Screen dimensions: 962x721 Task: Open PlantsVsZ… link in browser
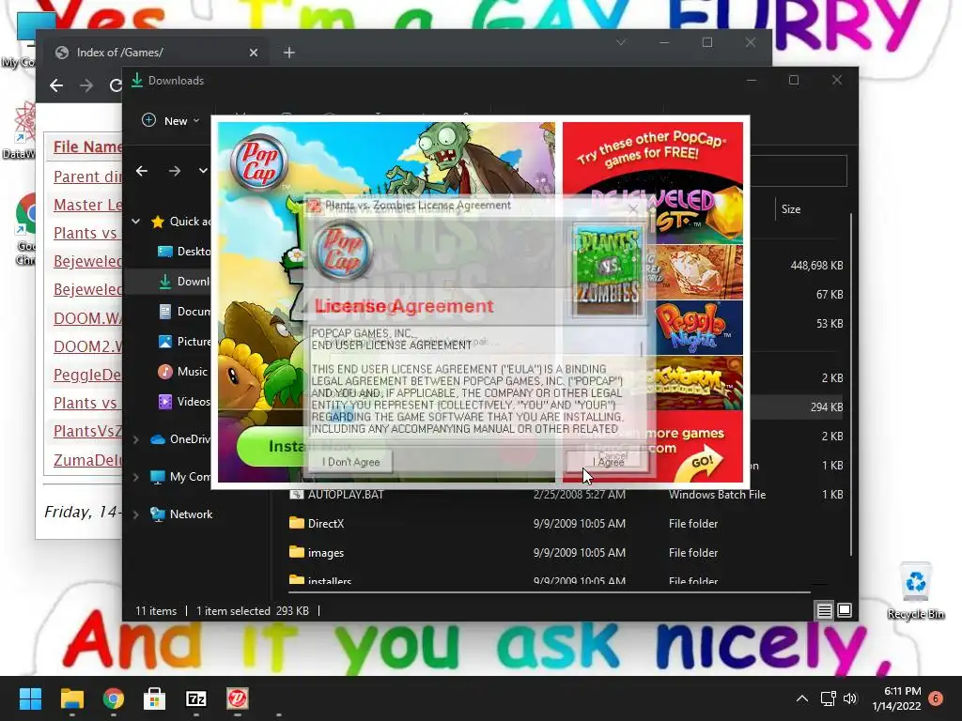coord(87,431)
